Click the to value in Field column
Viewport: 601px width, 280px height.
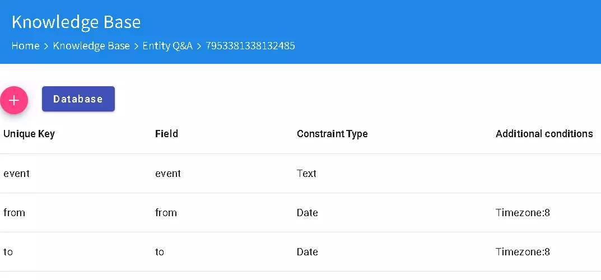[x=160, y=252]
